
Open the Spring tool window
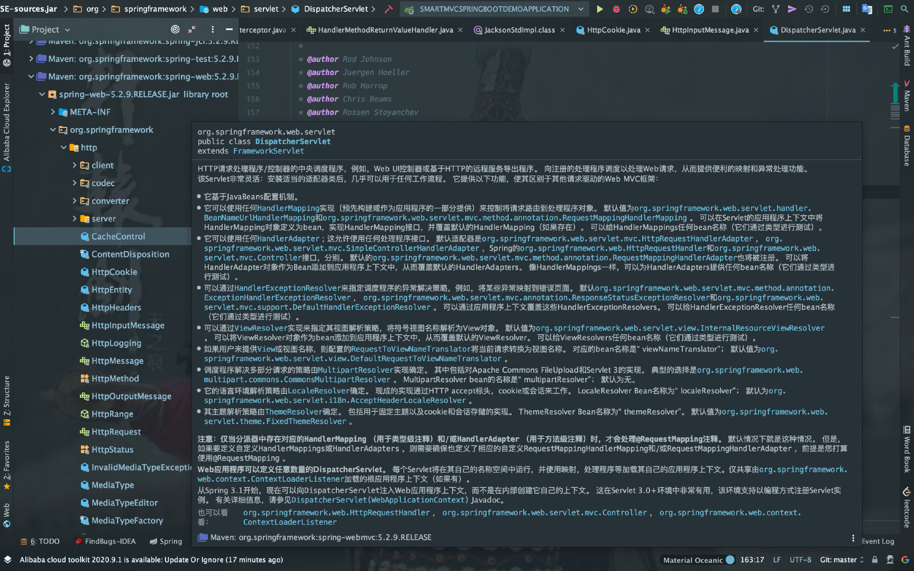point(166,541)
